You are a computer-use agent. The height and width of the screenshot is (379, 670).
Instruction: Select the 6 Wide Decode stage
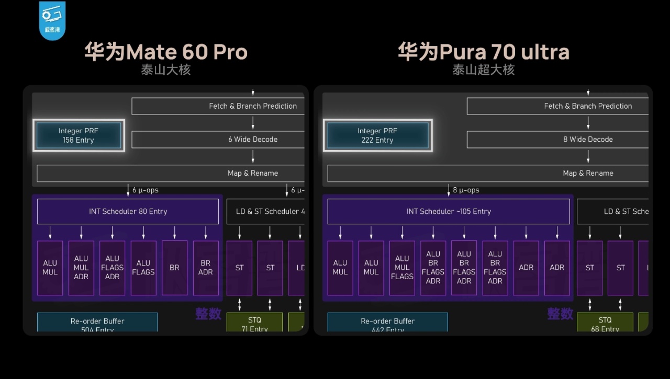[x=218, y=140]
